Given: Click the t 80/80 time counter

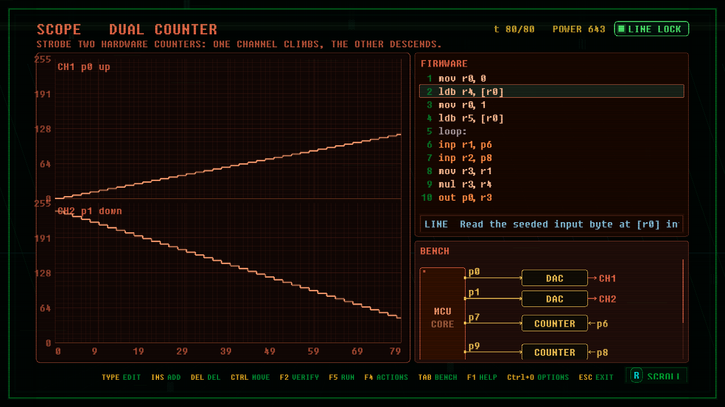Looking at the screenshot, I should pos(514,29).
